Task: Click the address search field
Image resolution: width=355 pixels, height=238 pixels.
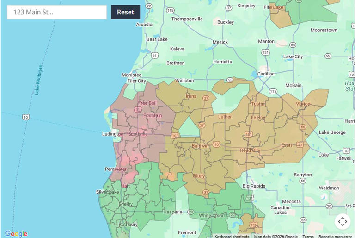Action: click(x=57, y=12)
